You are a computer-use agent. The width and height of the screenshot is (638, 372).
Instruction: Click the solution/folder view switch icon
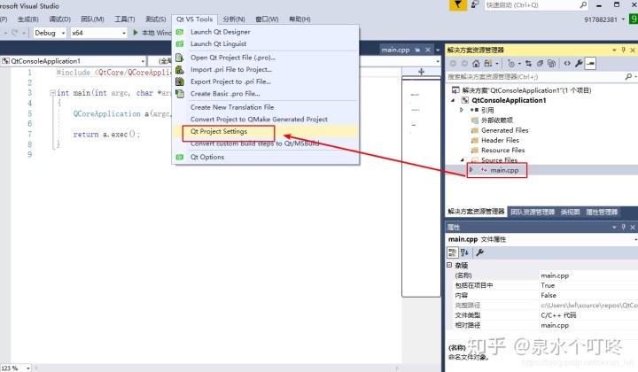[x=488, y=64]
